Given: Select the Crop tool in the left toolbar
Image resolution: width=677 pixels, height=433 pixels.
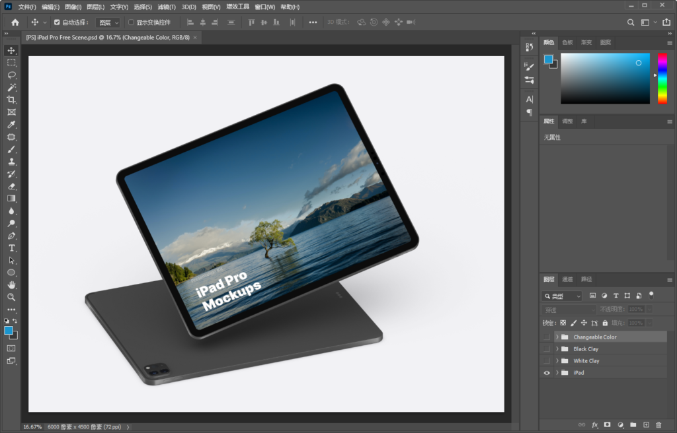Looking at the screenshot, I should [x=11, y=100].
